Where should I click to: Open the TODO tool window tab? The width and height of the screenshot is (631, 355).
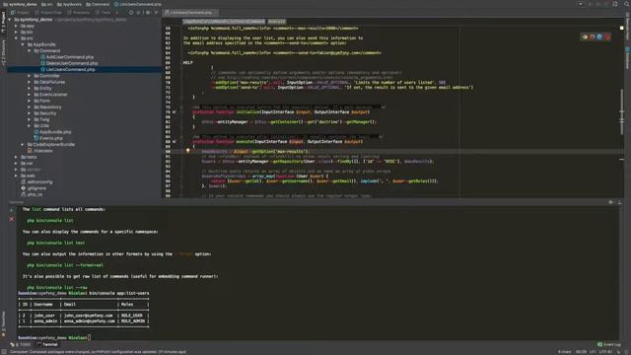(21, 344)
